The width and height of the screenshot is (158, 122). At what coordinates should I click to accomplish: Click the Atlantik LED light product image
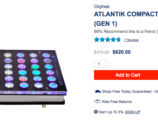click(33, 78)
